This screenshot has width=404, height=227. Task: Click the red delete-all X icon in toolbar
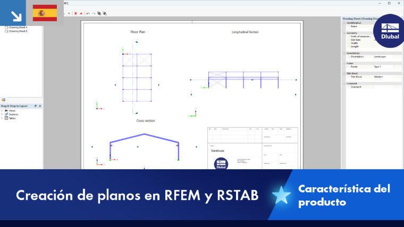pyautogui.click(x=75, y=13)
